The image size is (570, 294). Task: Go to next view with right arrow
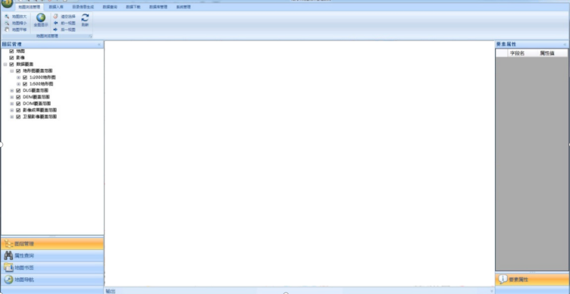point(55,30)
